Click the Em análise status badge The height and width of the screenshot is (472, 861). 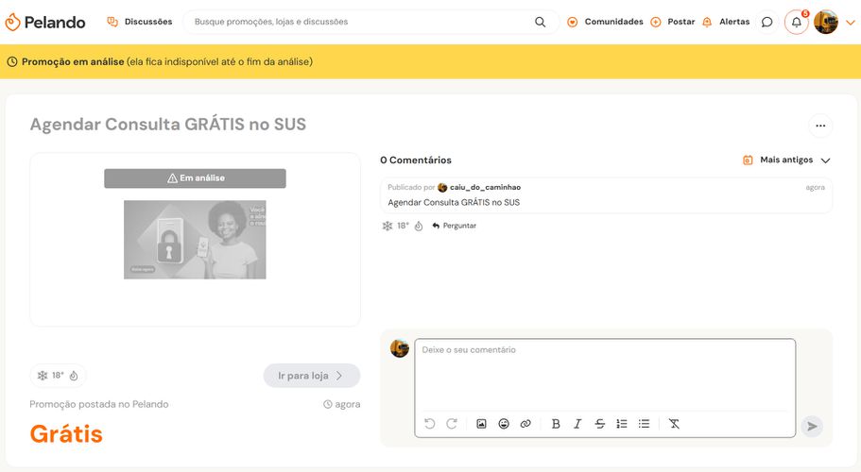pyautogui.click(x=195, y=178)
